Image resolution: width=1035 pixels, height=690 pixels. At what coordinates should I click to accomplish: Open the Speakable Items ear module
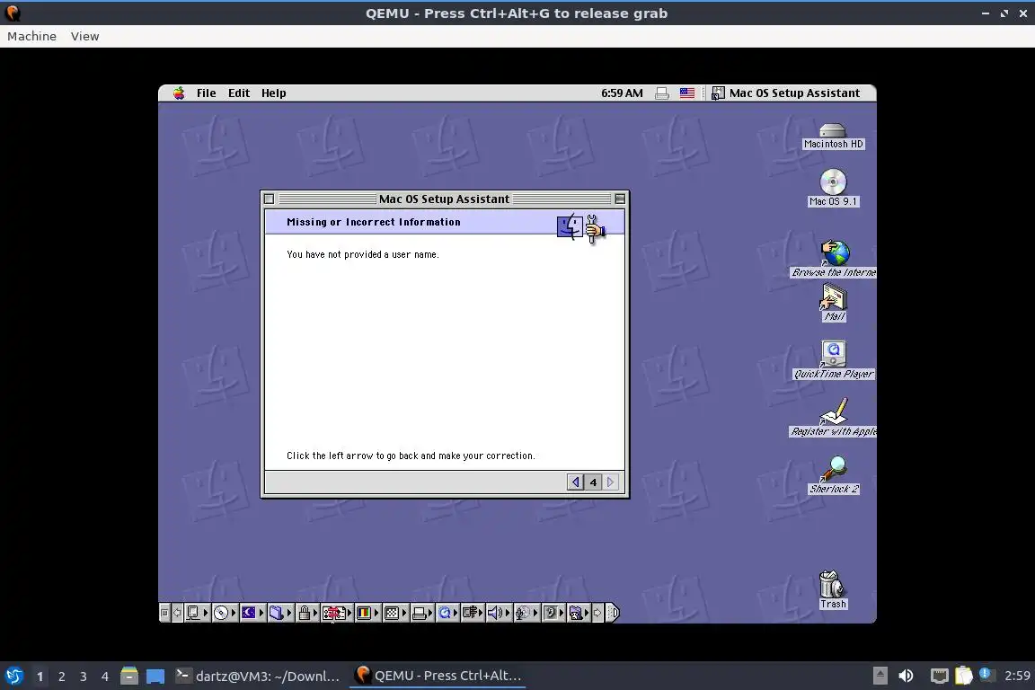click(x=553, y=613)
